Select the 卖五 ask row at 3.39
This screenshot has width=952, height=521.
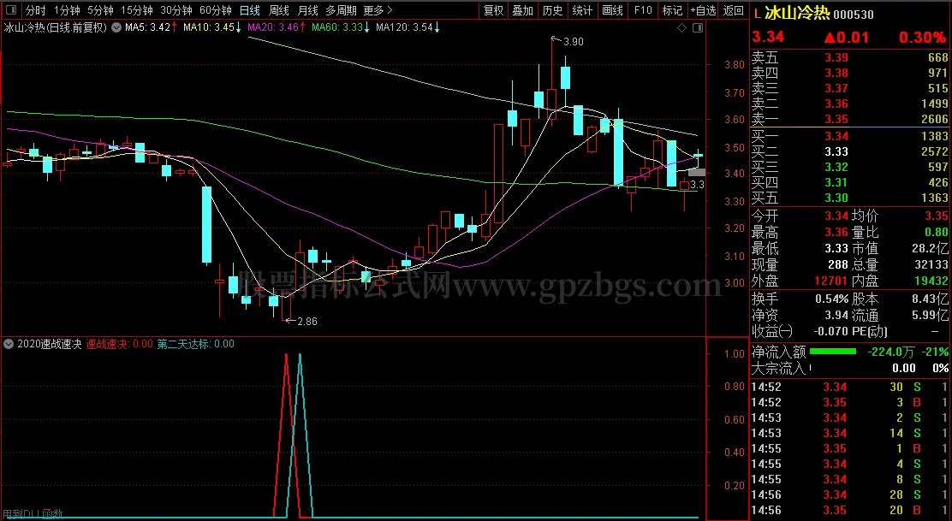click(x=850, y=57)
